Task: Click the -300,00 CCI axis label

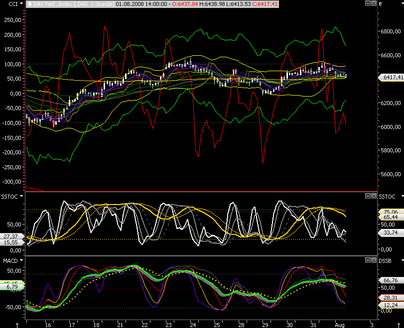Action: [x=12, y=182]
